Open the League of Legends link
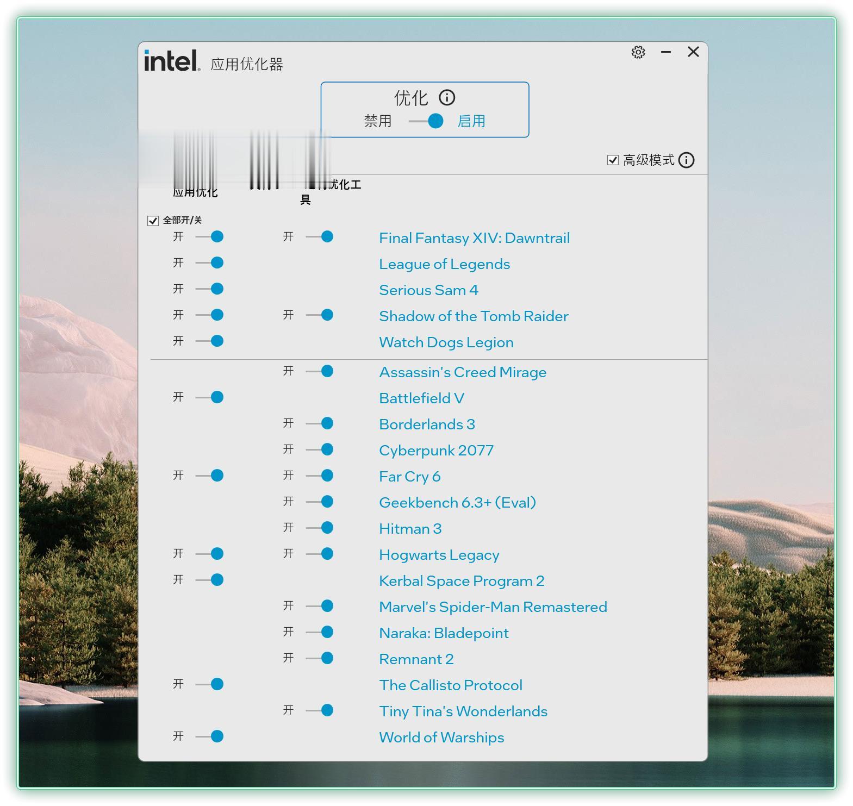The image size is (853, 806). pos(445,264)
